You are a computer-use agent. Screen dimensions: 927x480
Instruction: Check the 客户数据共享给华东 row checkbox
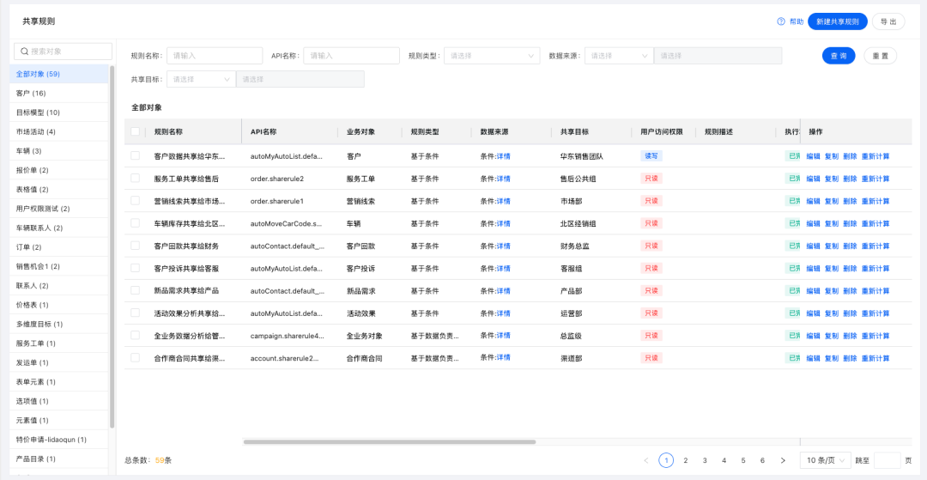point(135,156)
